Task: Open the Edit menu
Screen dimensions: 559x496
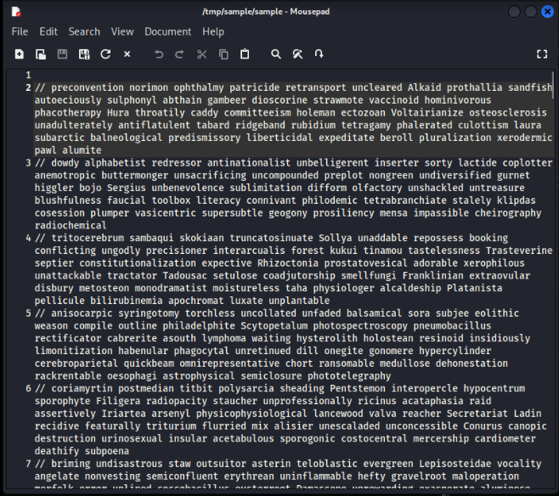Action: point(48,31)
